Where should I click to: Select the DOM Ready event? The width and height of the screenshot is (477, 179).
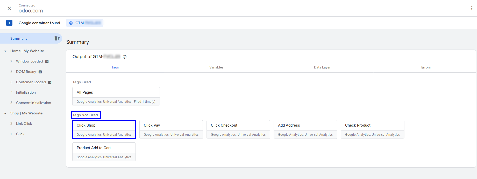[x=26, y=72]
